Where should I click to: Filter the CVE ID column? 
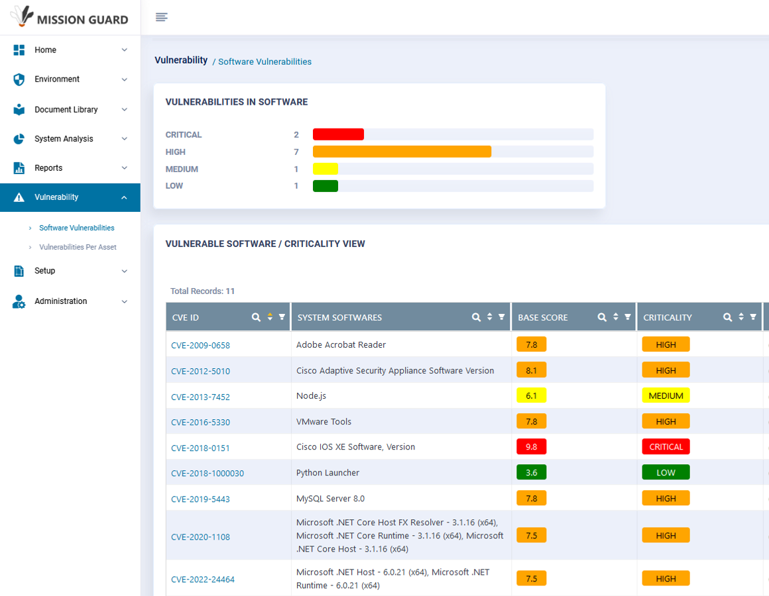tap(282, 317)
